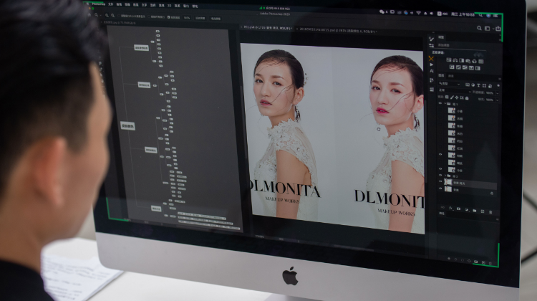Open the Photoshop application menu
Viewport: 537px width, 301px height.
[99, 4]
